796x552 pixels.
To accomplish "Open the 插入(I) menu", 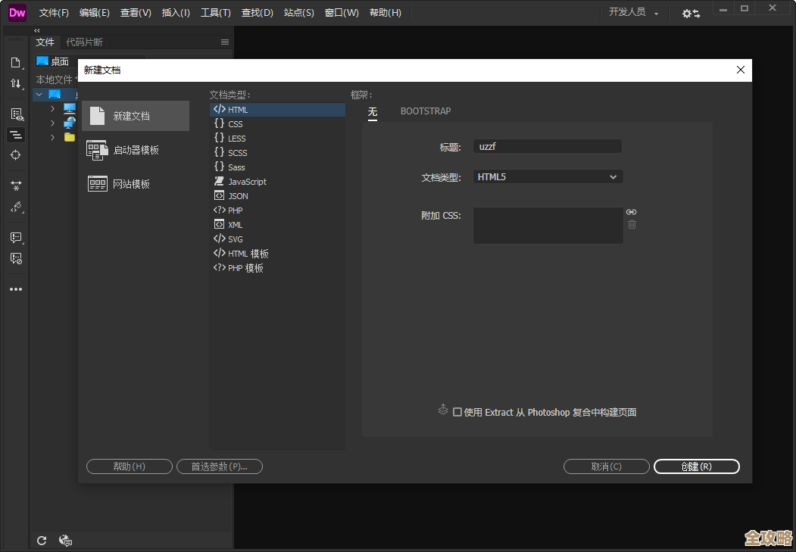I will click(x=175, y=12).
